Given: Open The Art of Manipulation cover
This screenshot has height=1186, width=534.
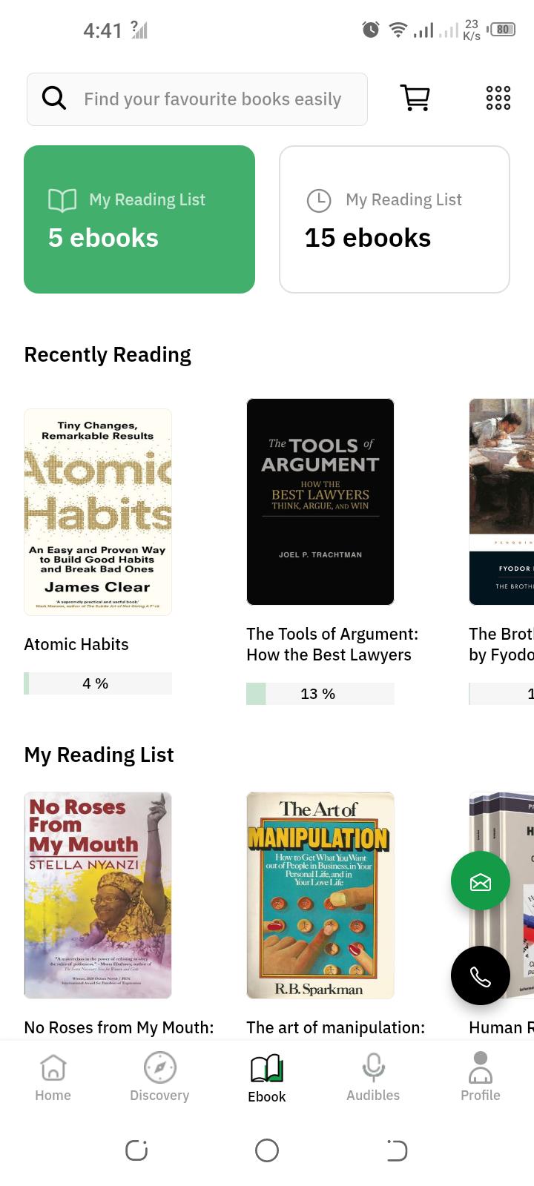Looking at the screenshot, I should 320,895.
